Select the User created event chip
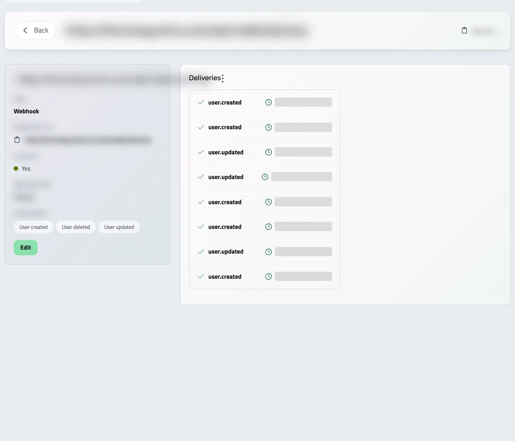 point(33,227)
